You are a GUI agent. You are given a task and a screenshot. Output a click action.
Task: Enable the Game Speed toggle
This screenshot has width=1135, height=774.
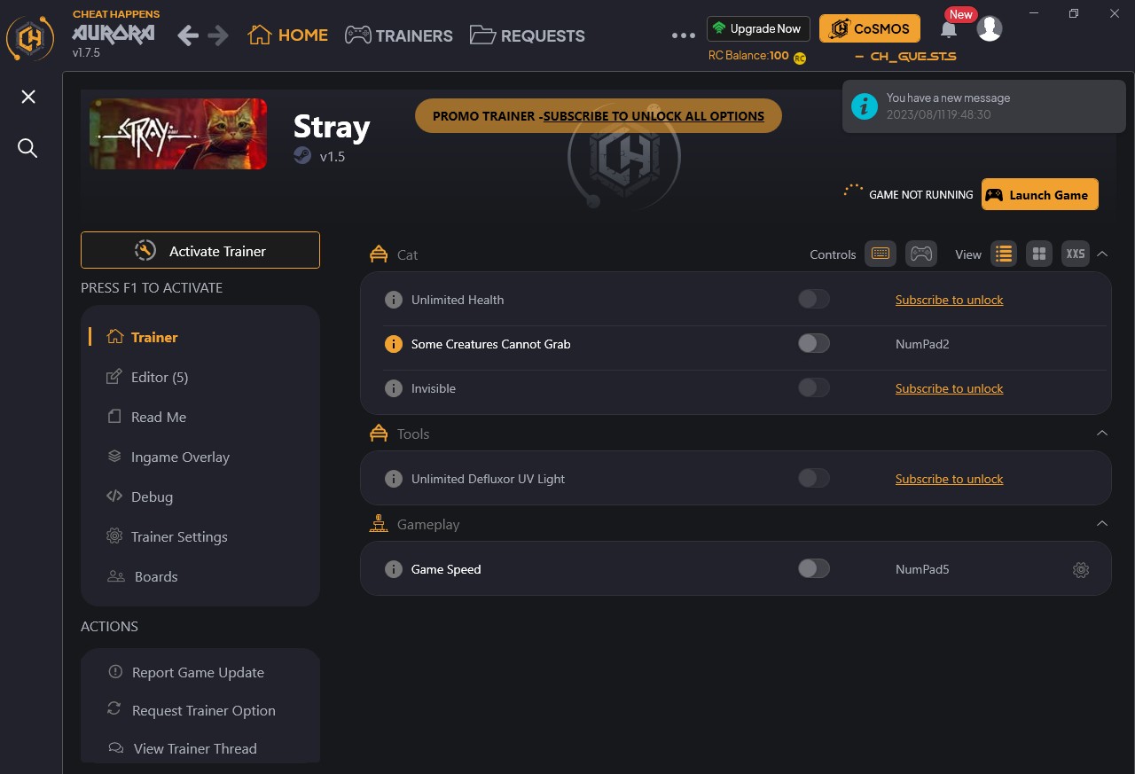pos(814,568)
